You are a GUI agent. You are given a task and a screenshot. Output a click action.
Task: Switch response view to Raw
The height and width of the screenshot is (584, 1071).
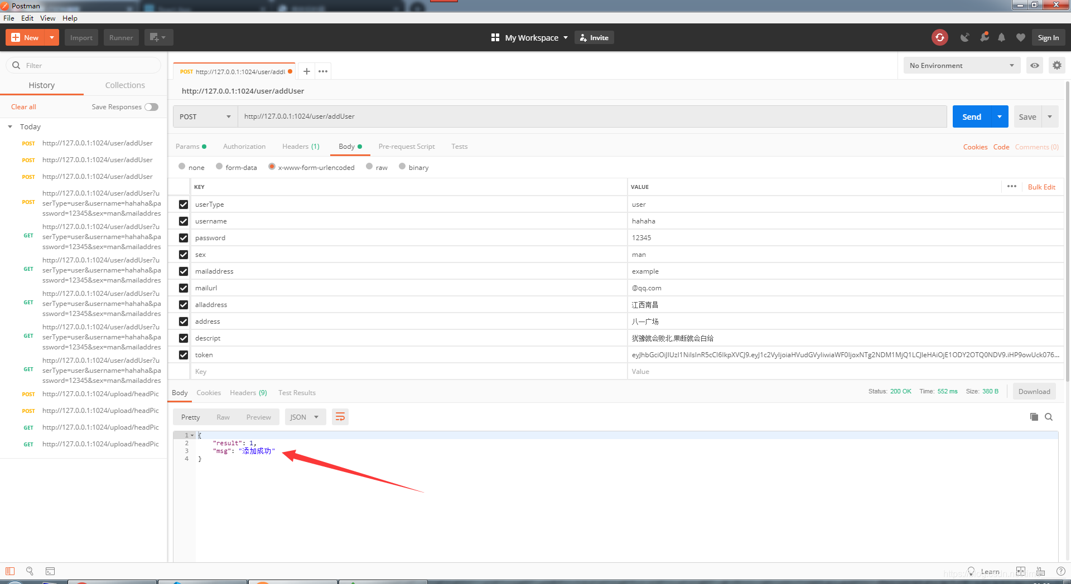tap(223, 417)
